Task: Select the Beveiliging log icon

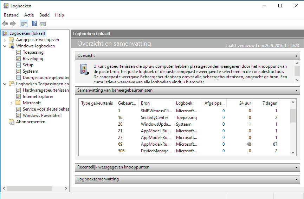Action: tap(19, 59)
